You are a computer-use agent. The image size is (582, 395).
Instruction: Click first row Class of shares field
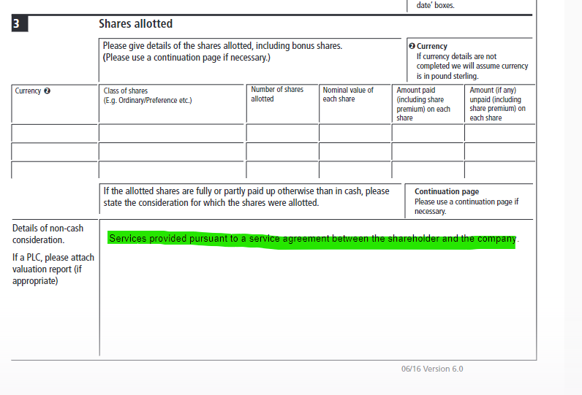(x=172, y=133)
